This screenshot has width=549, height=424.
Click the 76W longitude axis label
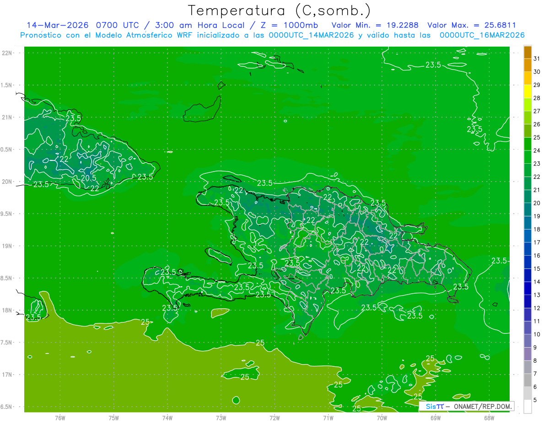pos(60,418)
